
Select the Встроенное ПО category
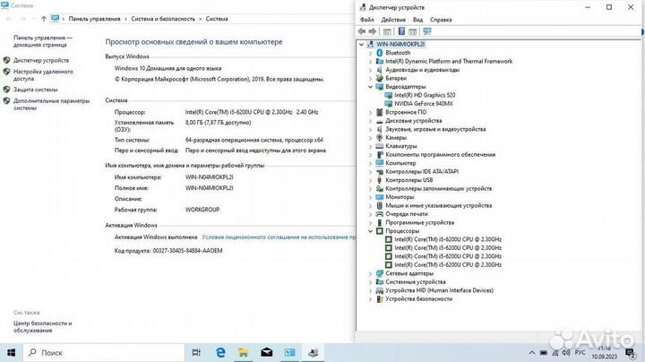[406, 112]
